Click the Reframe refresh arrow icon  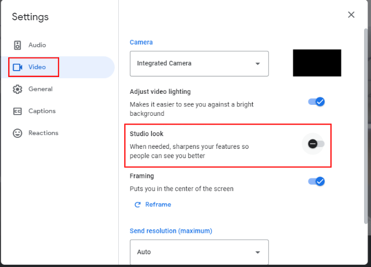point(137,204)
